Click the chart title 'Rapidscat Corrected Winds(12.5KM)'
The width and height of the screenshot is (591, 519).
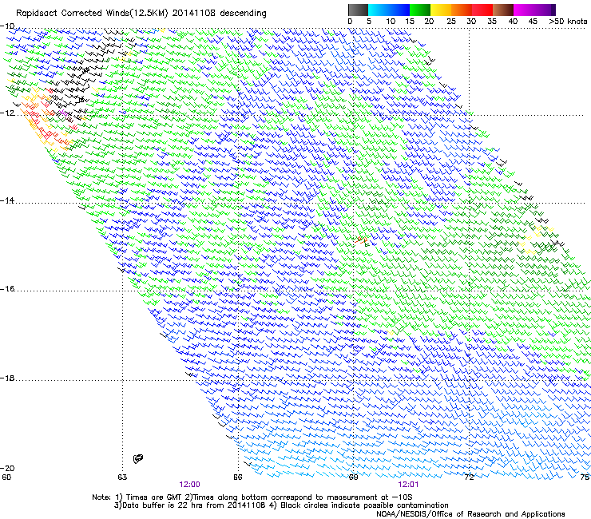92,14
